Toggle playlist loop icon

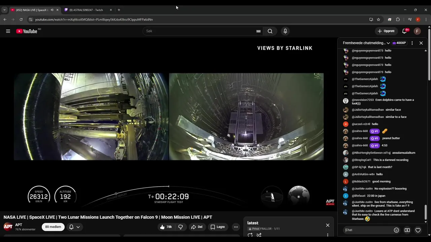point(250,235)
